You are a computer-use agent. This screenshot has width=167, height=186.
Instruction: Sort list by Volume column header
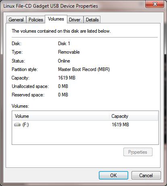coord(61,116)
